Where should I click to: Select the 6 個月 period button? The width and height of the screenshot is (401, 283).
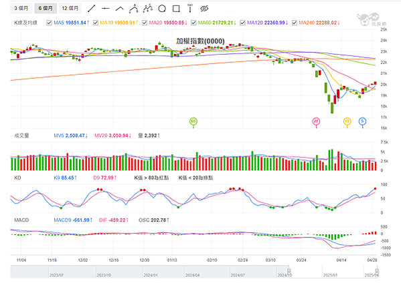pos(46,9)
